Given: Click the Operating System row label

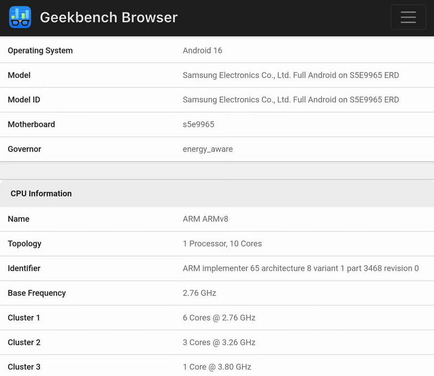Looking at the screenshot, I should 40,50.
